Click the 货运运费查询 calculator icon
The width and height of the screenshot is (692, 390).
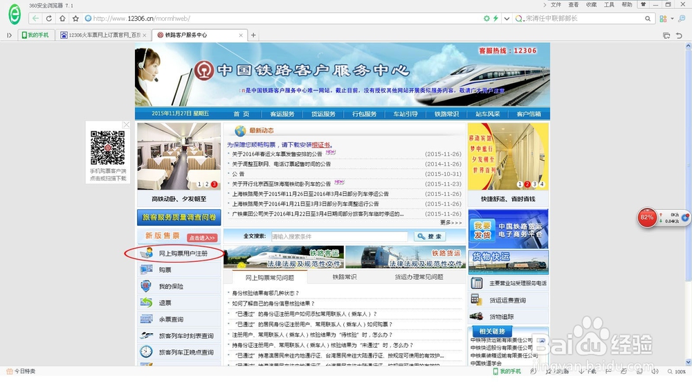coord(477,300)
